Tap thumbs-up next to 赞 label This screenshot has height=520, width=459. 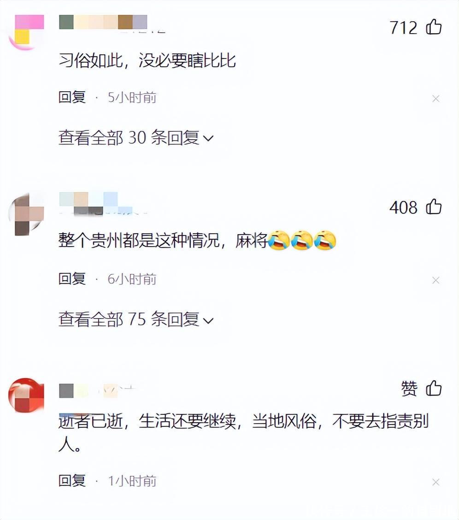pos(434,388)
